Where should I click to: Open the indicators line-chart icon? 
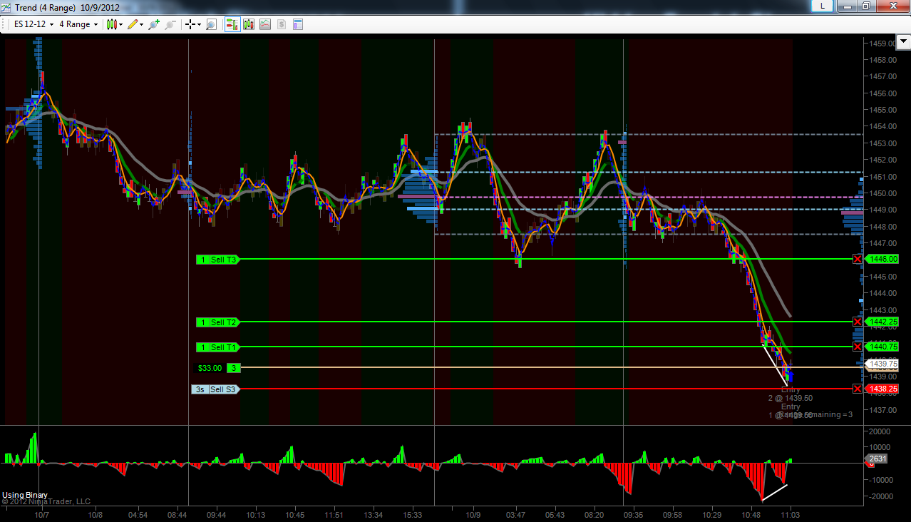[x=265, y=24]
